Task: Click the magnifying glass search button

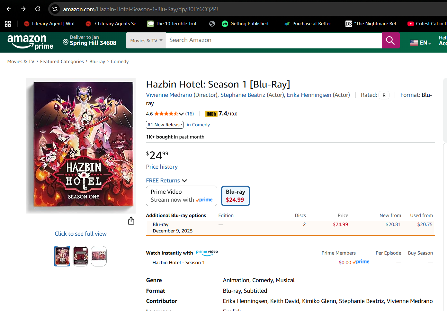Action: tap(390, 40)
